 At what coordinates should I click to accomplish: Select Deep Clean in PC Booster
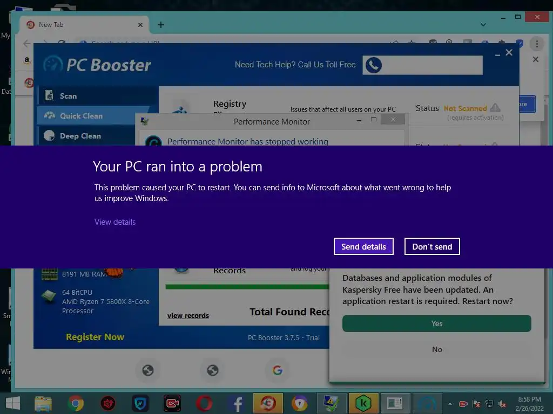point(86,136)
